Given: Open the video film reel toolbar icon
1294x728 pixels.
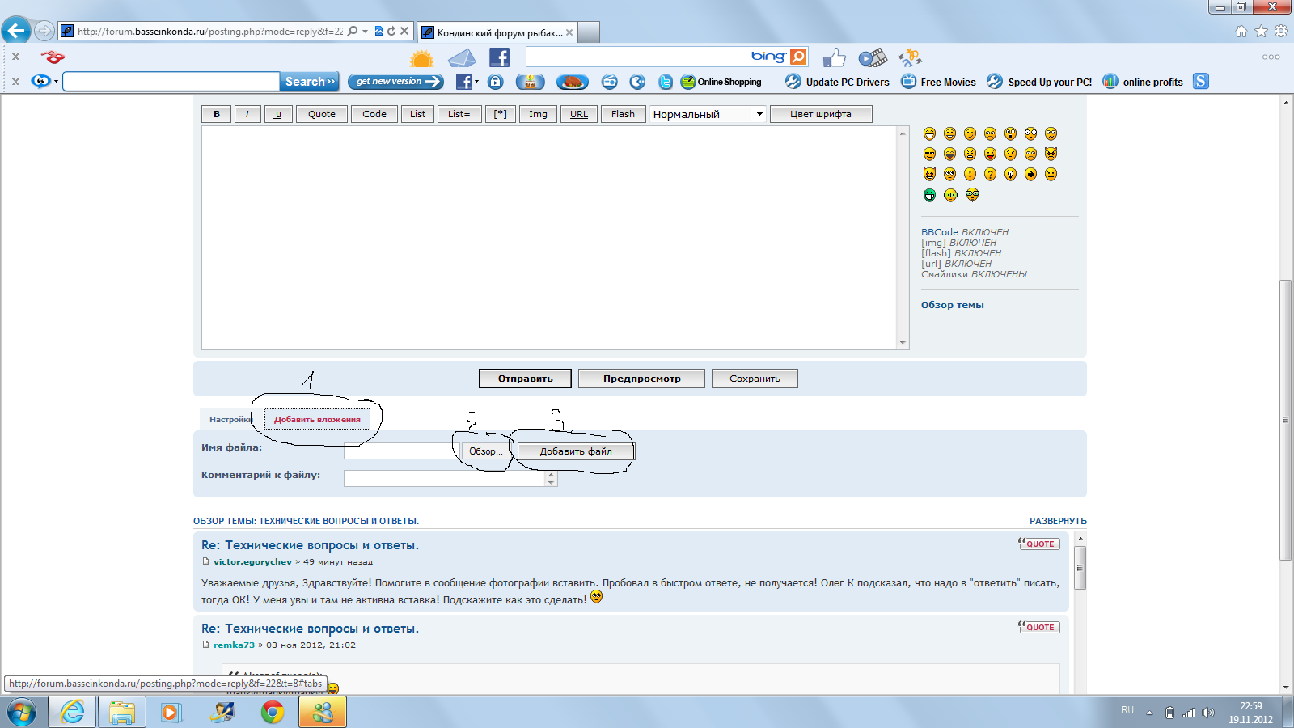Looking at the screenshot, I should point(873,57).
